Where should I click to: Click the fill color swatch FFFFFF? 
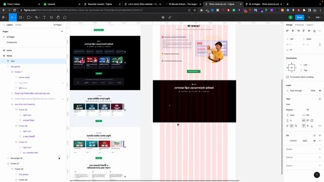click(x=288, y=141)
